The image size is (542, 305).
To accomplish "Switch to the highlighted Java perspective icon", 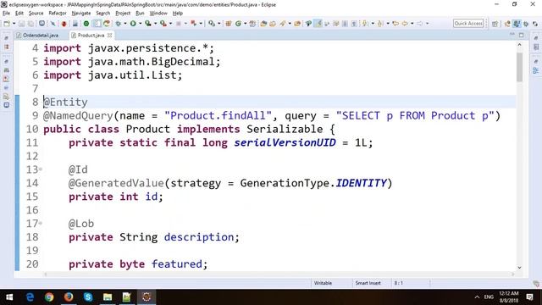I will [x=517, y=24].
